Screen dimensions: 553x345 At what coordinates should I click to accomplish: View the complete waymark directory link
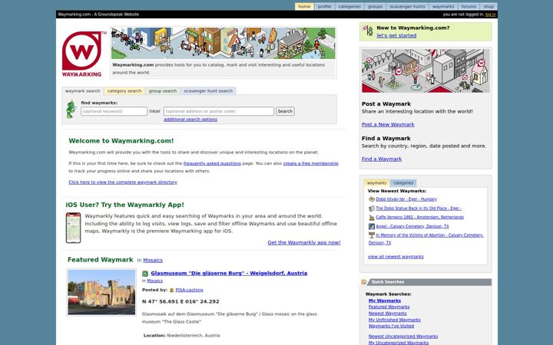(x=123, y=182)
